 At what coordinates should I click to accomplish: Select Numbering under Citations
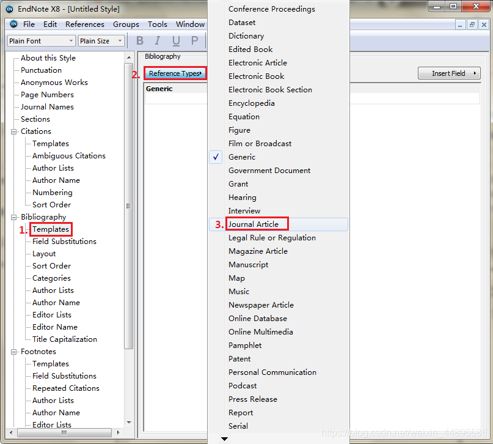click(53, 193)
